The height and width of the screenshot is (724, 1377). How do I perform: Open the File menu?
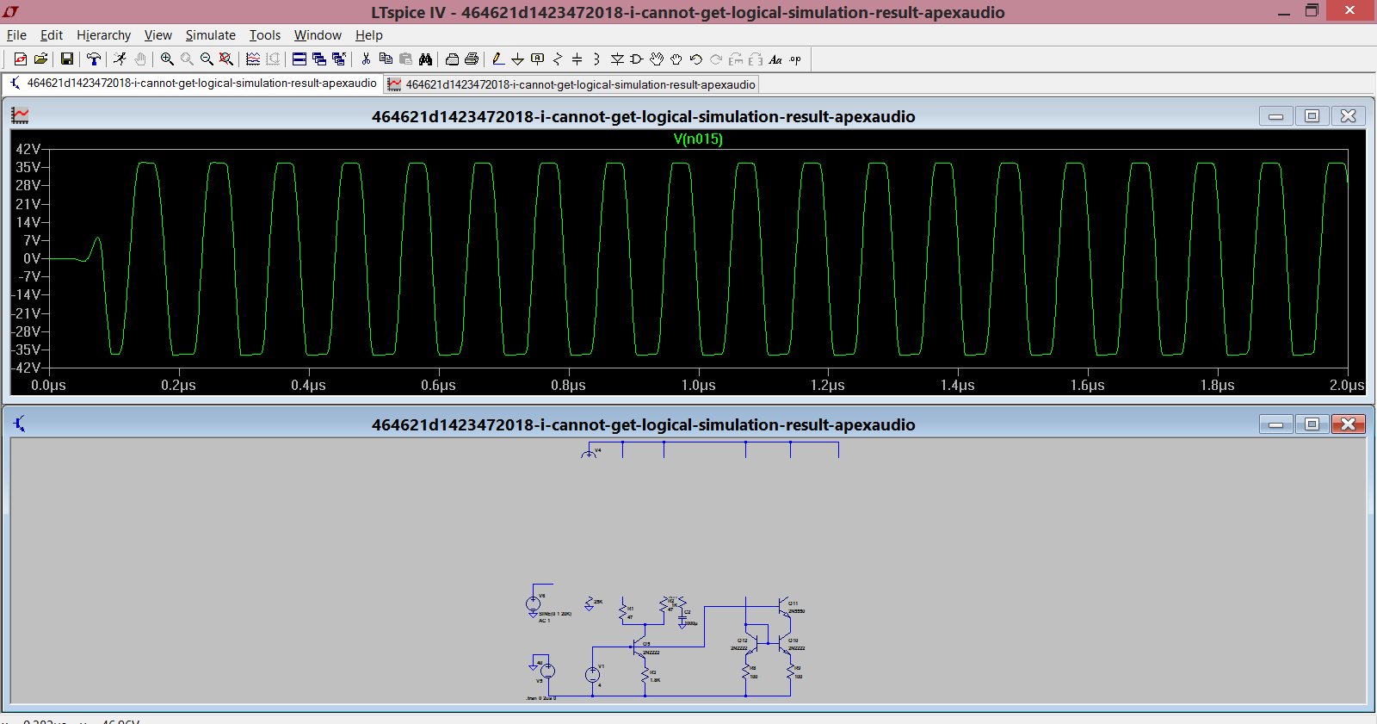pos(16,35)
